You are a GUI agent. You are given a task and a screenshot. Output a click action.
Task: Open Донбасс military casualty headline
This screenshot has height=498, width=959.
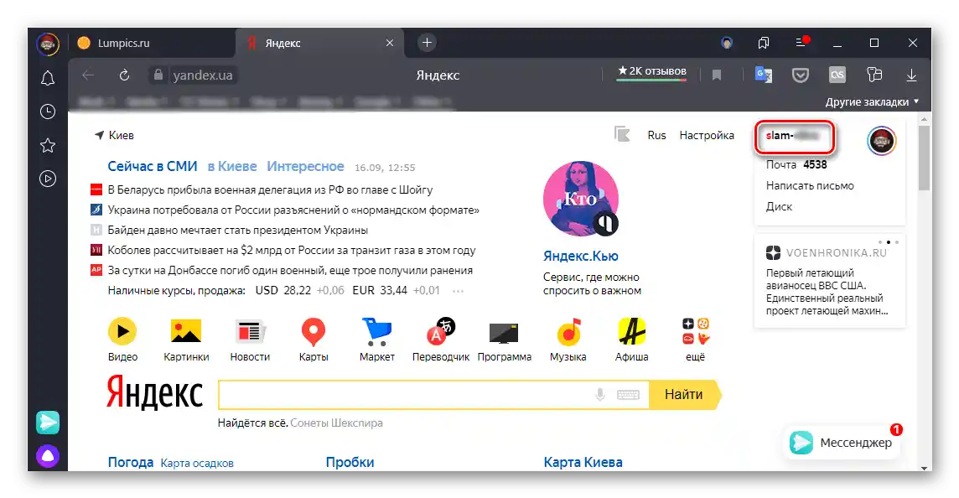(x=290, y=271)
